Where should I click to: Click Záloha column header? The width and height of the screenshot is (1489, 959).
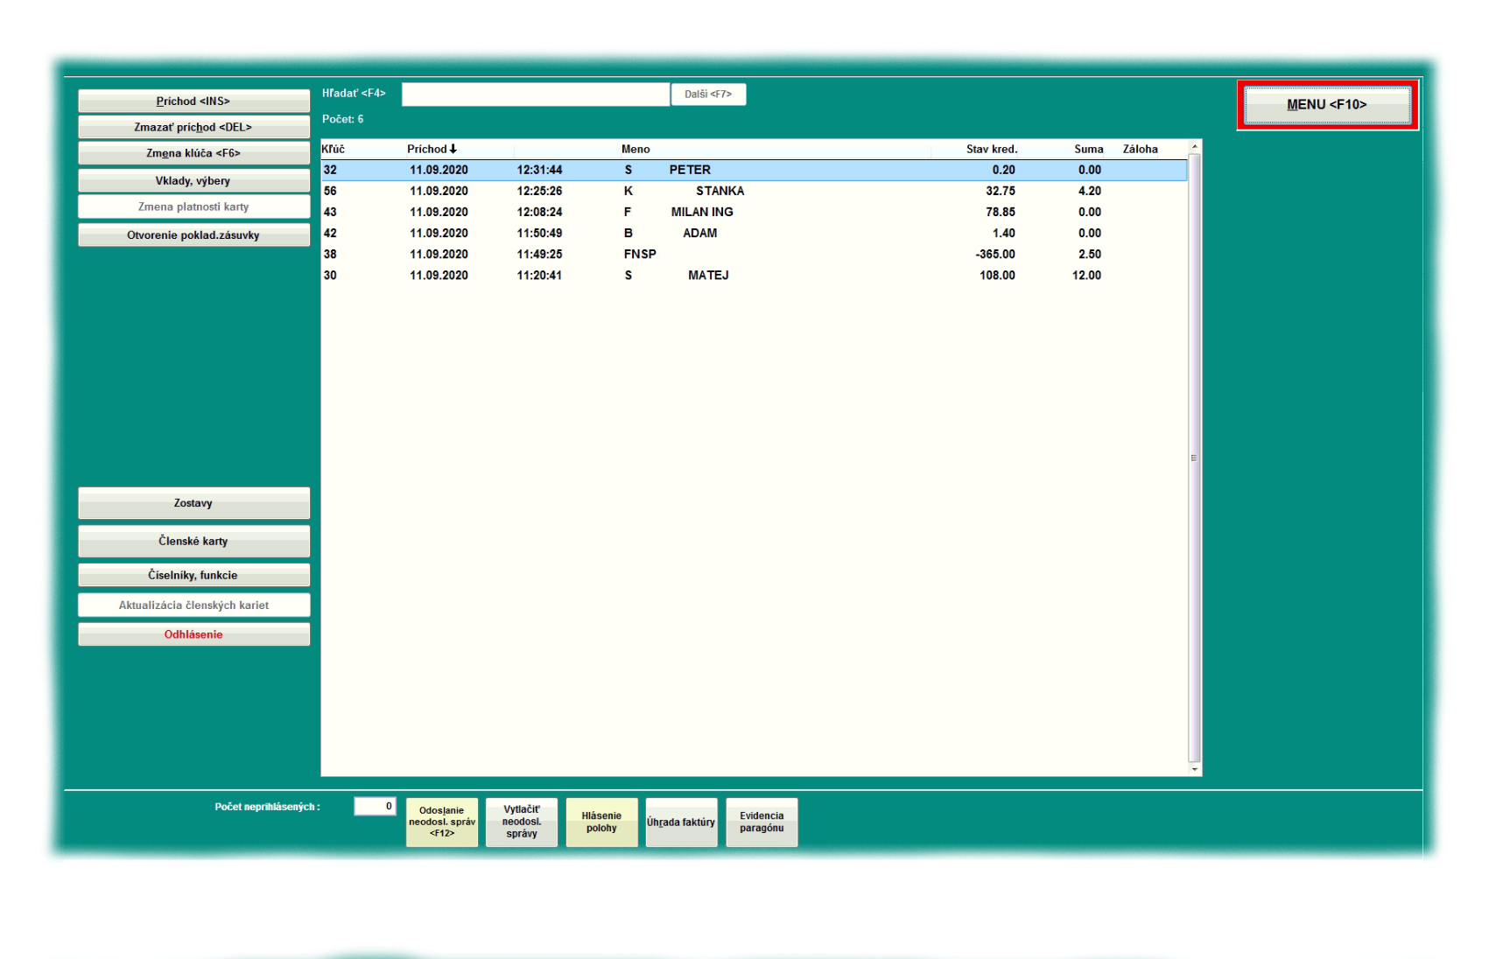point(1141,150)
